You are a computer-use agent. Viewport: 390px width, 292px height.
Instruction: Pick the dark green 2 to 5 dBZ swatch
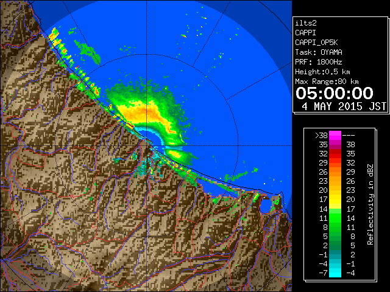click(x=335, y=245)
